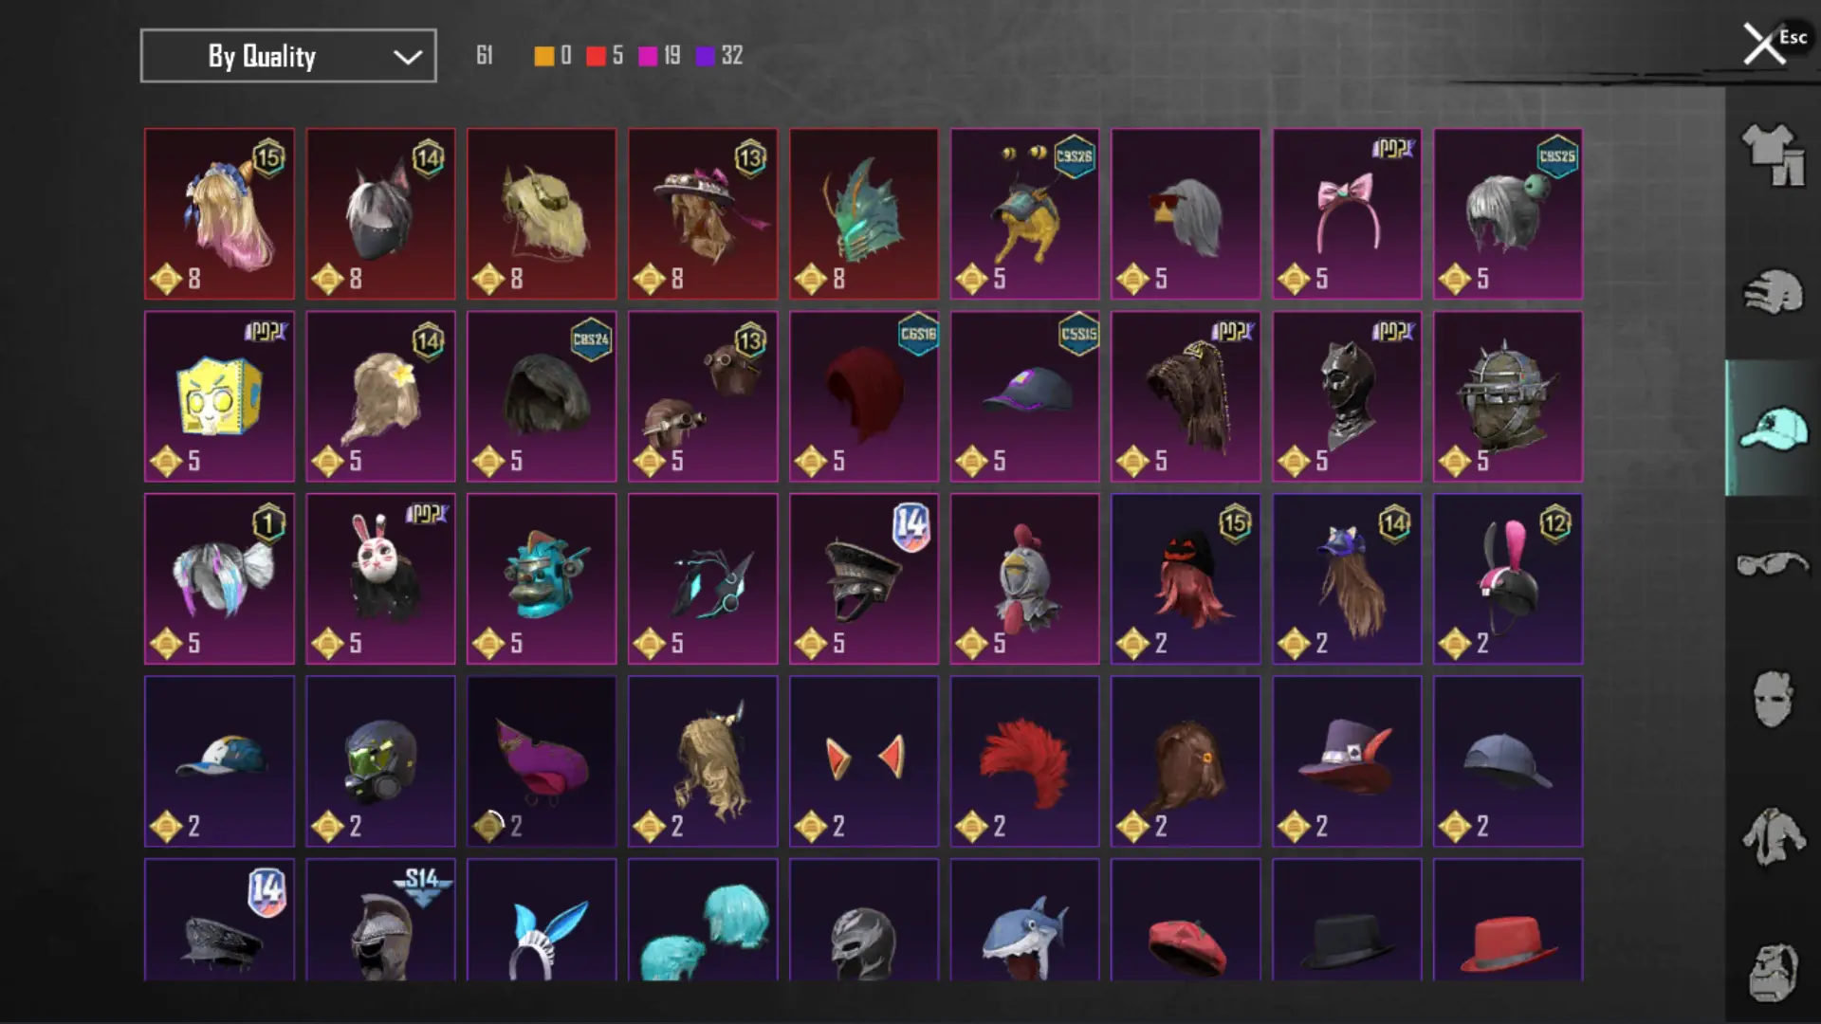The width and height of the screenshot is (1821, 1024).
Task: Select the pink bow headband item
Action: click(x=1347, y=214)
